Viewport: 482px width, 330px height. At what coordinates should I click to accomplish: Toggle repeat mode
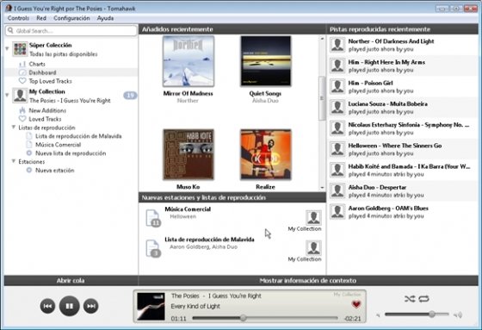pos(423,299)
